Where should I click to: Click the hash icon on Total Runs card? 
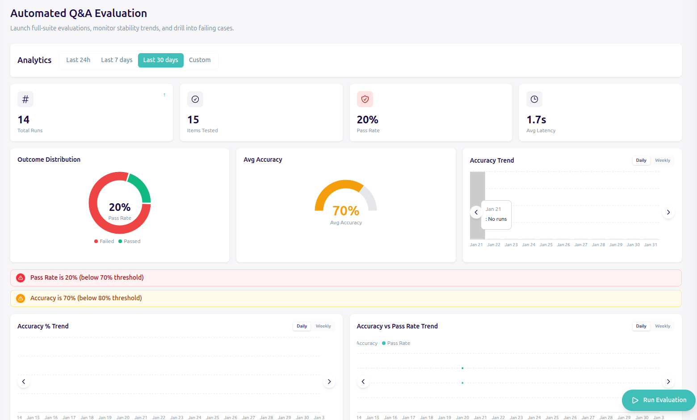click(x=25, y=99)
